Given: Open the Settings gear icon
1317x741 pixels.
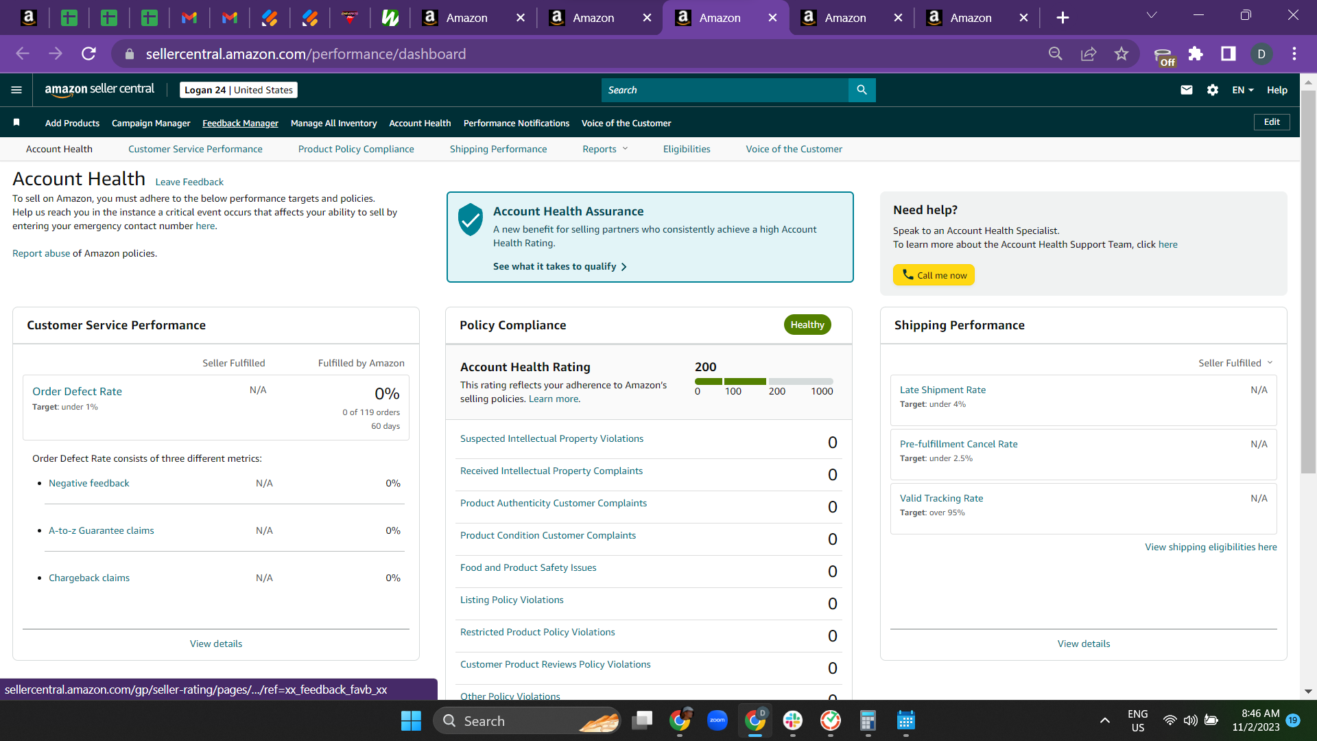Looking at the screenshot, I should coord(1213,90).
